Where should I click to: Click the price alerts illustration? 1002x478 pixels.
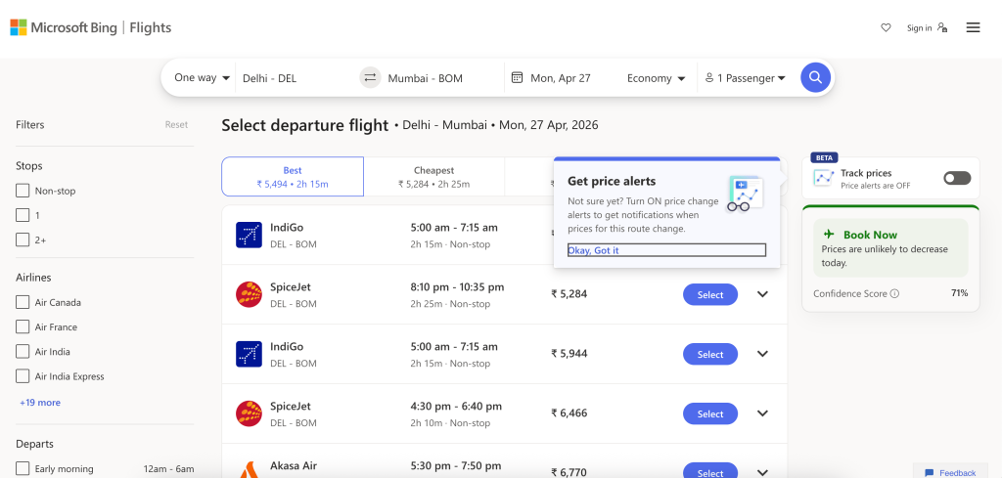coord(746,194)
